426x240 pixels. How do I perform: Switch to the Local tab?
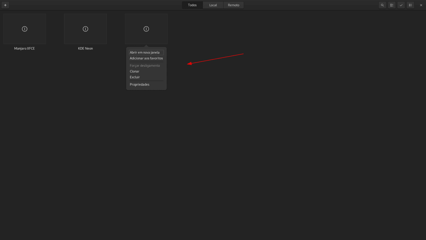pos(213,5)
